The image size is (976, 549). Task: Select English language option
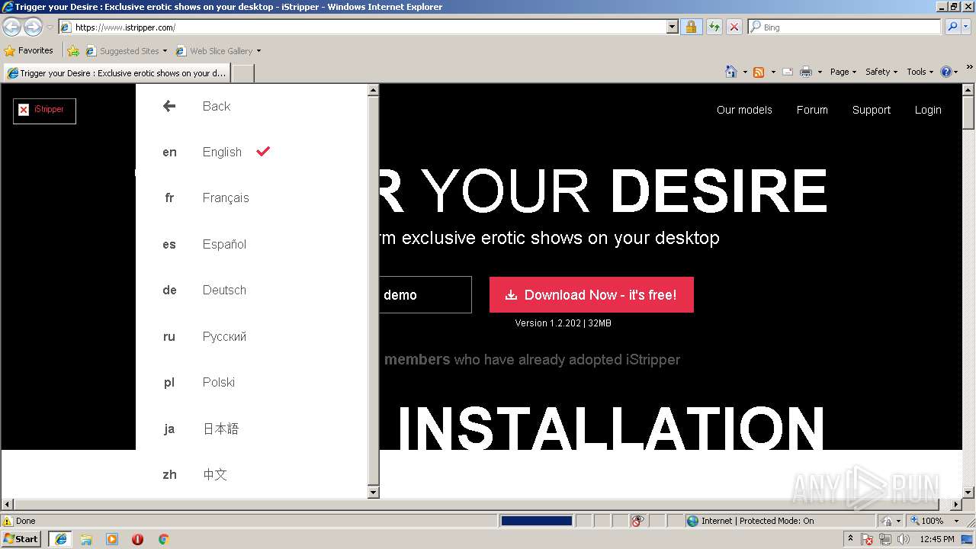pyautogui.click(x=222, y=152)
